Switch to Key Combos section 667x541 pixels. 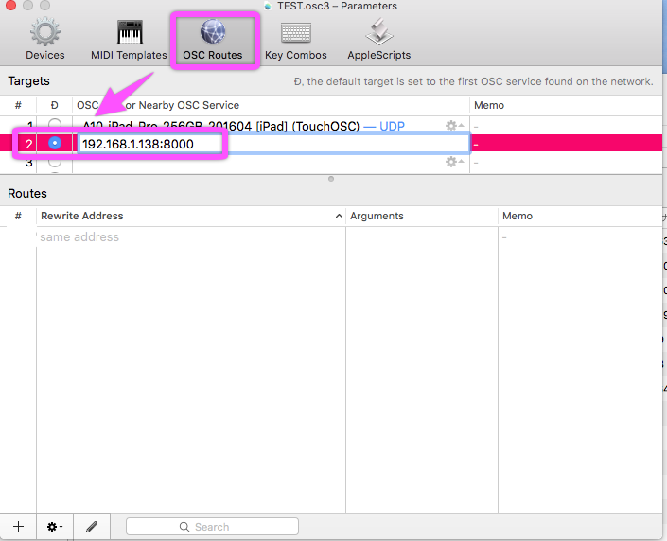[x=296, y=40]
